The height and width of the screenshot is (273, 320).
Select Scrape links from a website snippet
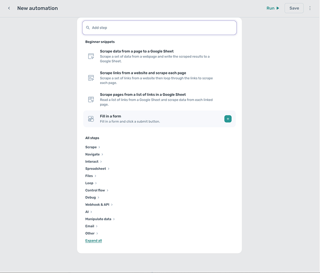click(x=159, y=78)
